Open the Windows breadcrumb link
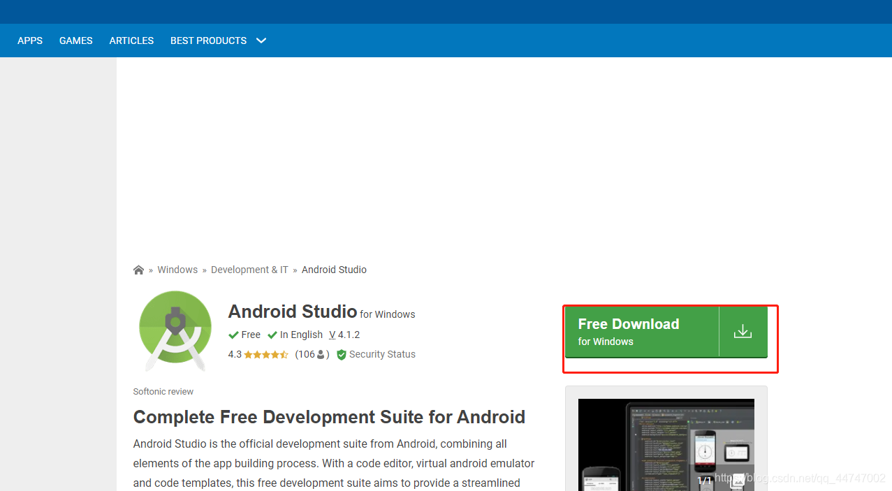The height and width of the screenshot is (491, 892). click(x=177, y=270)
